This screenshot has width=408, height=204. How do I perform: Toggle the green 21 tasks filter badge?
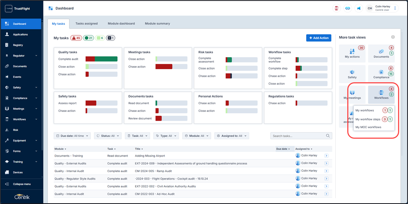(88, 38)
